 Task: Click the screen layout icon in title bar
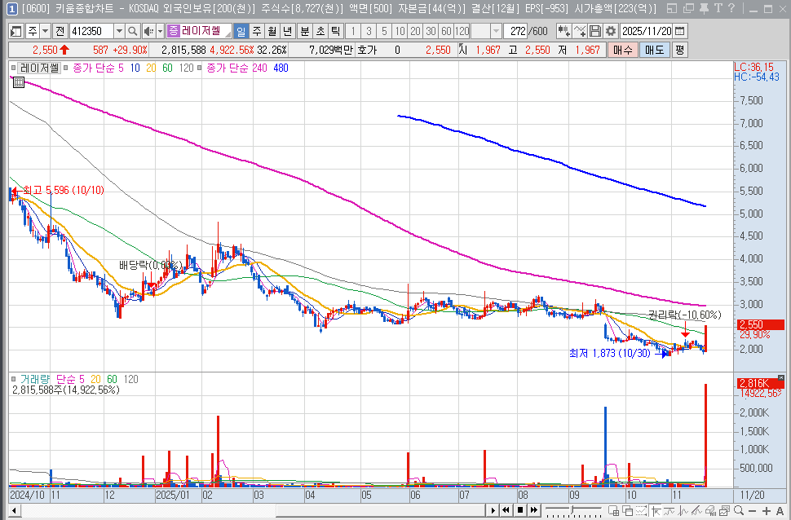pos(671,8)
